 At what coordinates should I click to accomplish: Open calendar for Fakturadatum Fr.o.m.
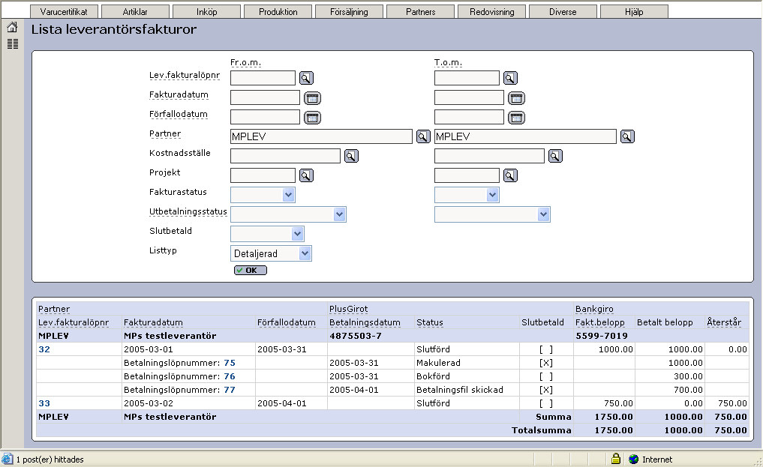(x=312, y=98)
